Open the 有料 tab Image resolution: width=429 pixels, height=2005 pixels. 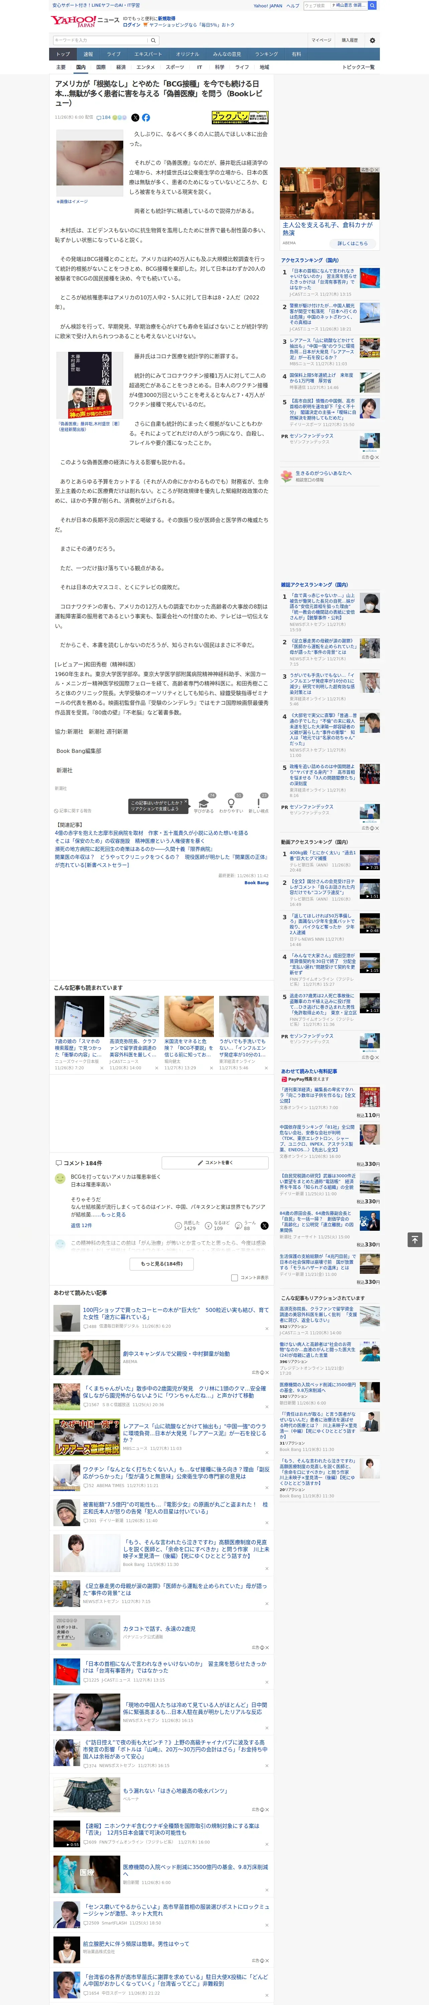coord(297,54)
